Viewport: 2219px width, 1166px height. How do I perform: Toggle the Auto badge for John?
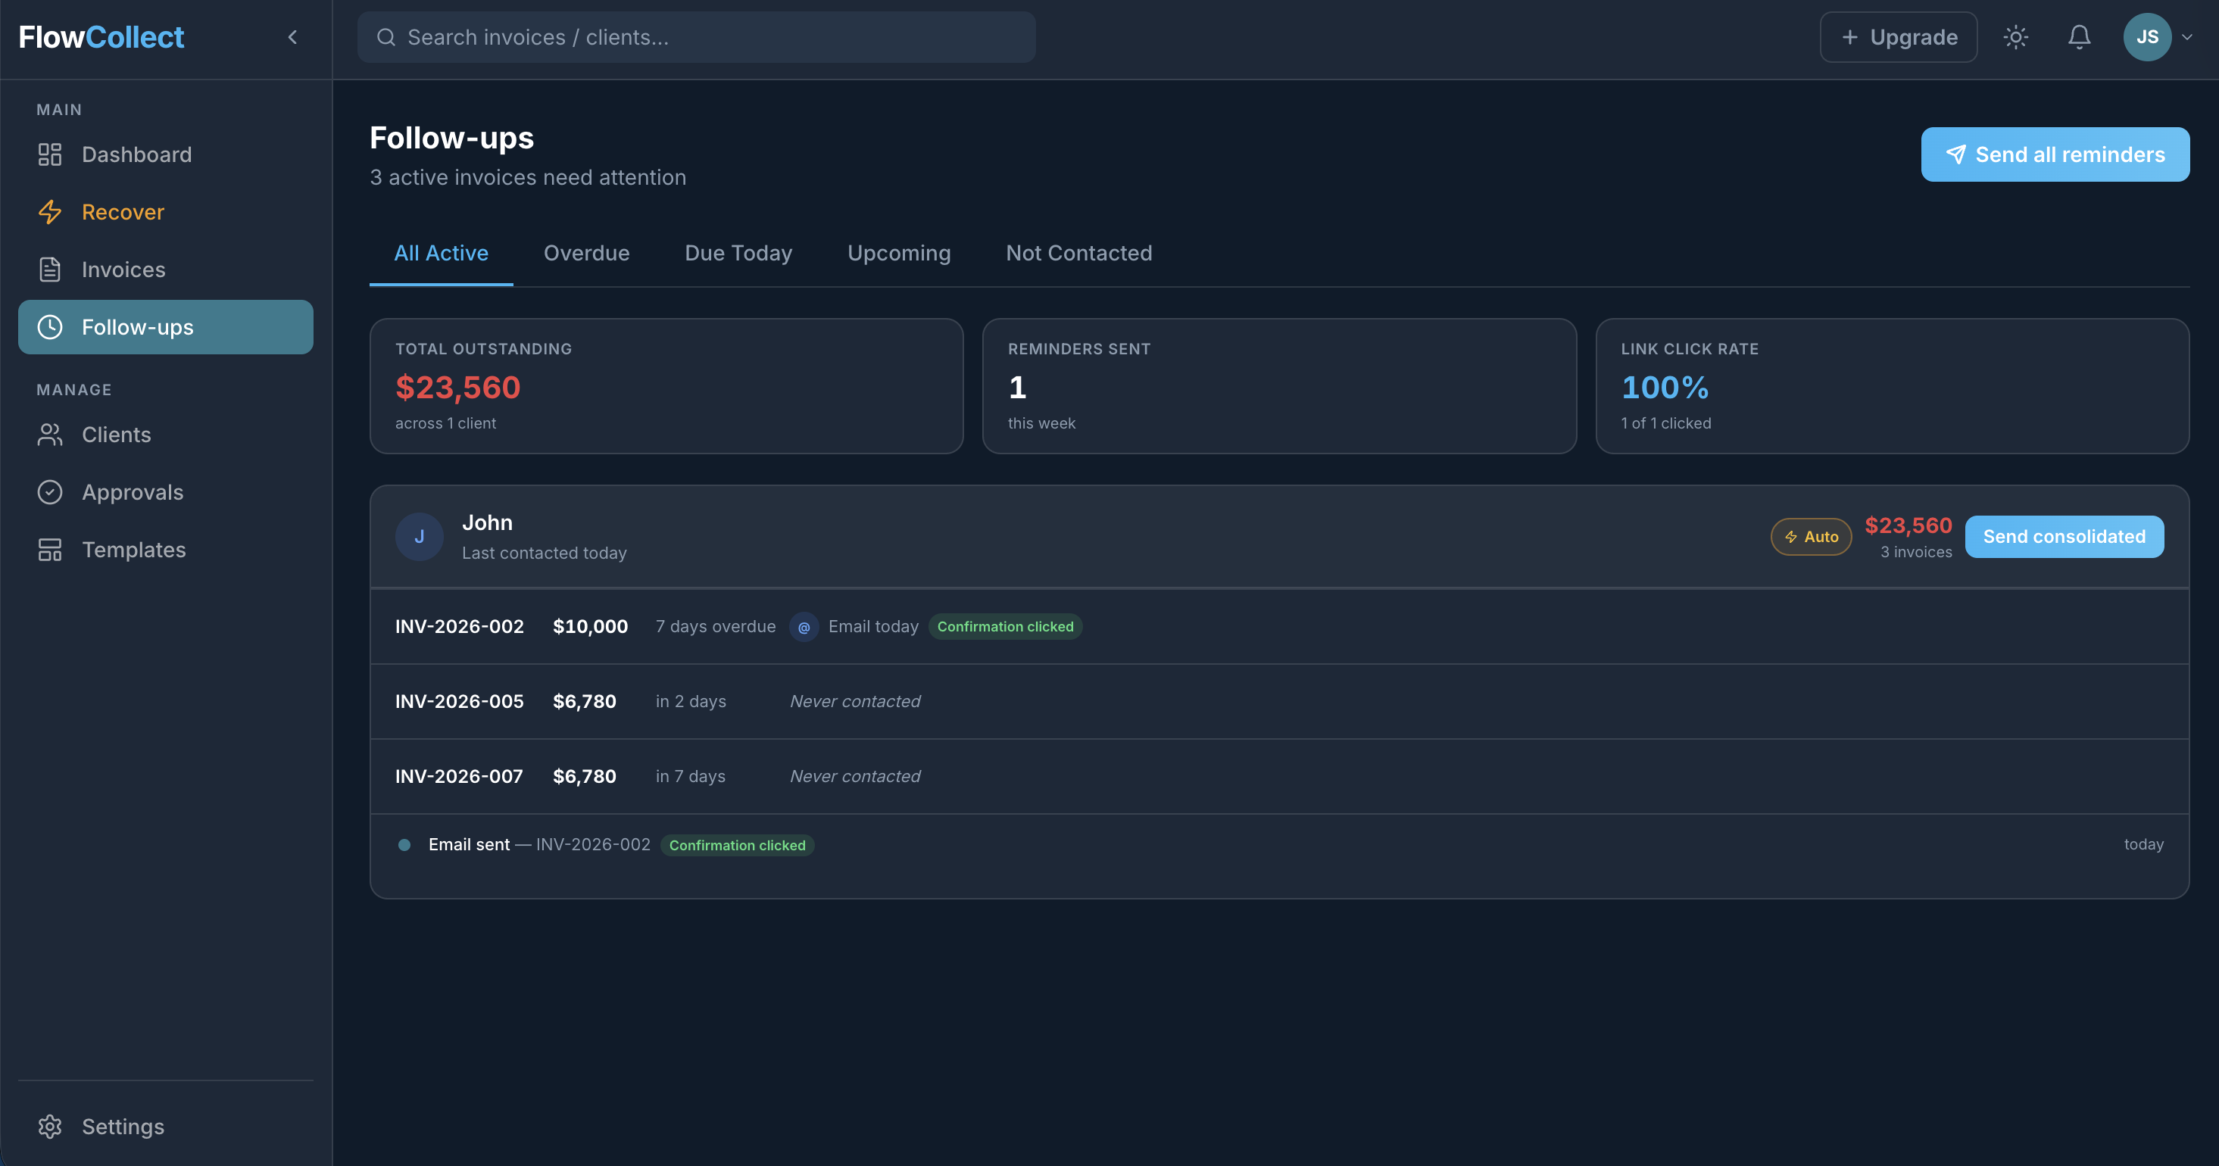(1811, 537)
